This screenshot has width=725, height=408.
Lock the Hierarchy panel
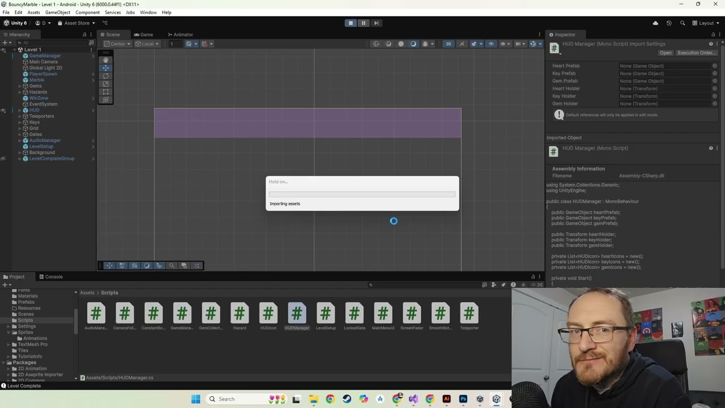84,35
